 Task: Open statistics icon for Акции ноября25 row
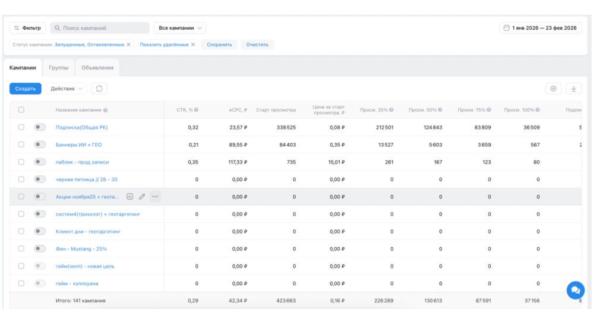click(130, 197)
